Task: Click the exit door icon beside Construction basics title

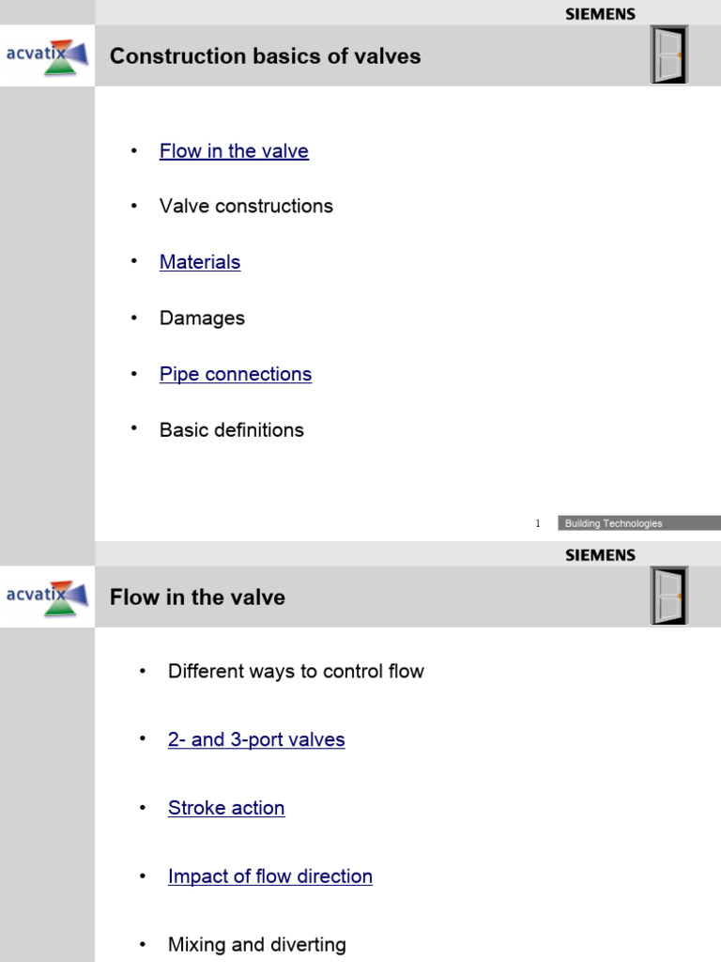Action: [x=669, y=54]
